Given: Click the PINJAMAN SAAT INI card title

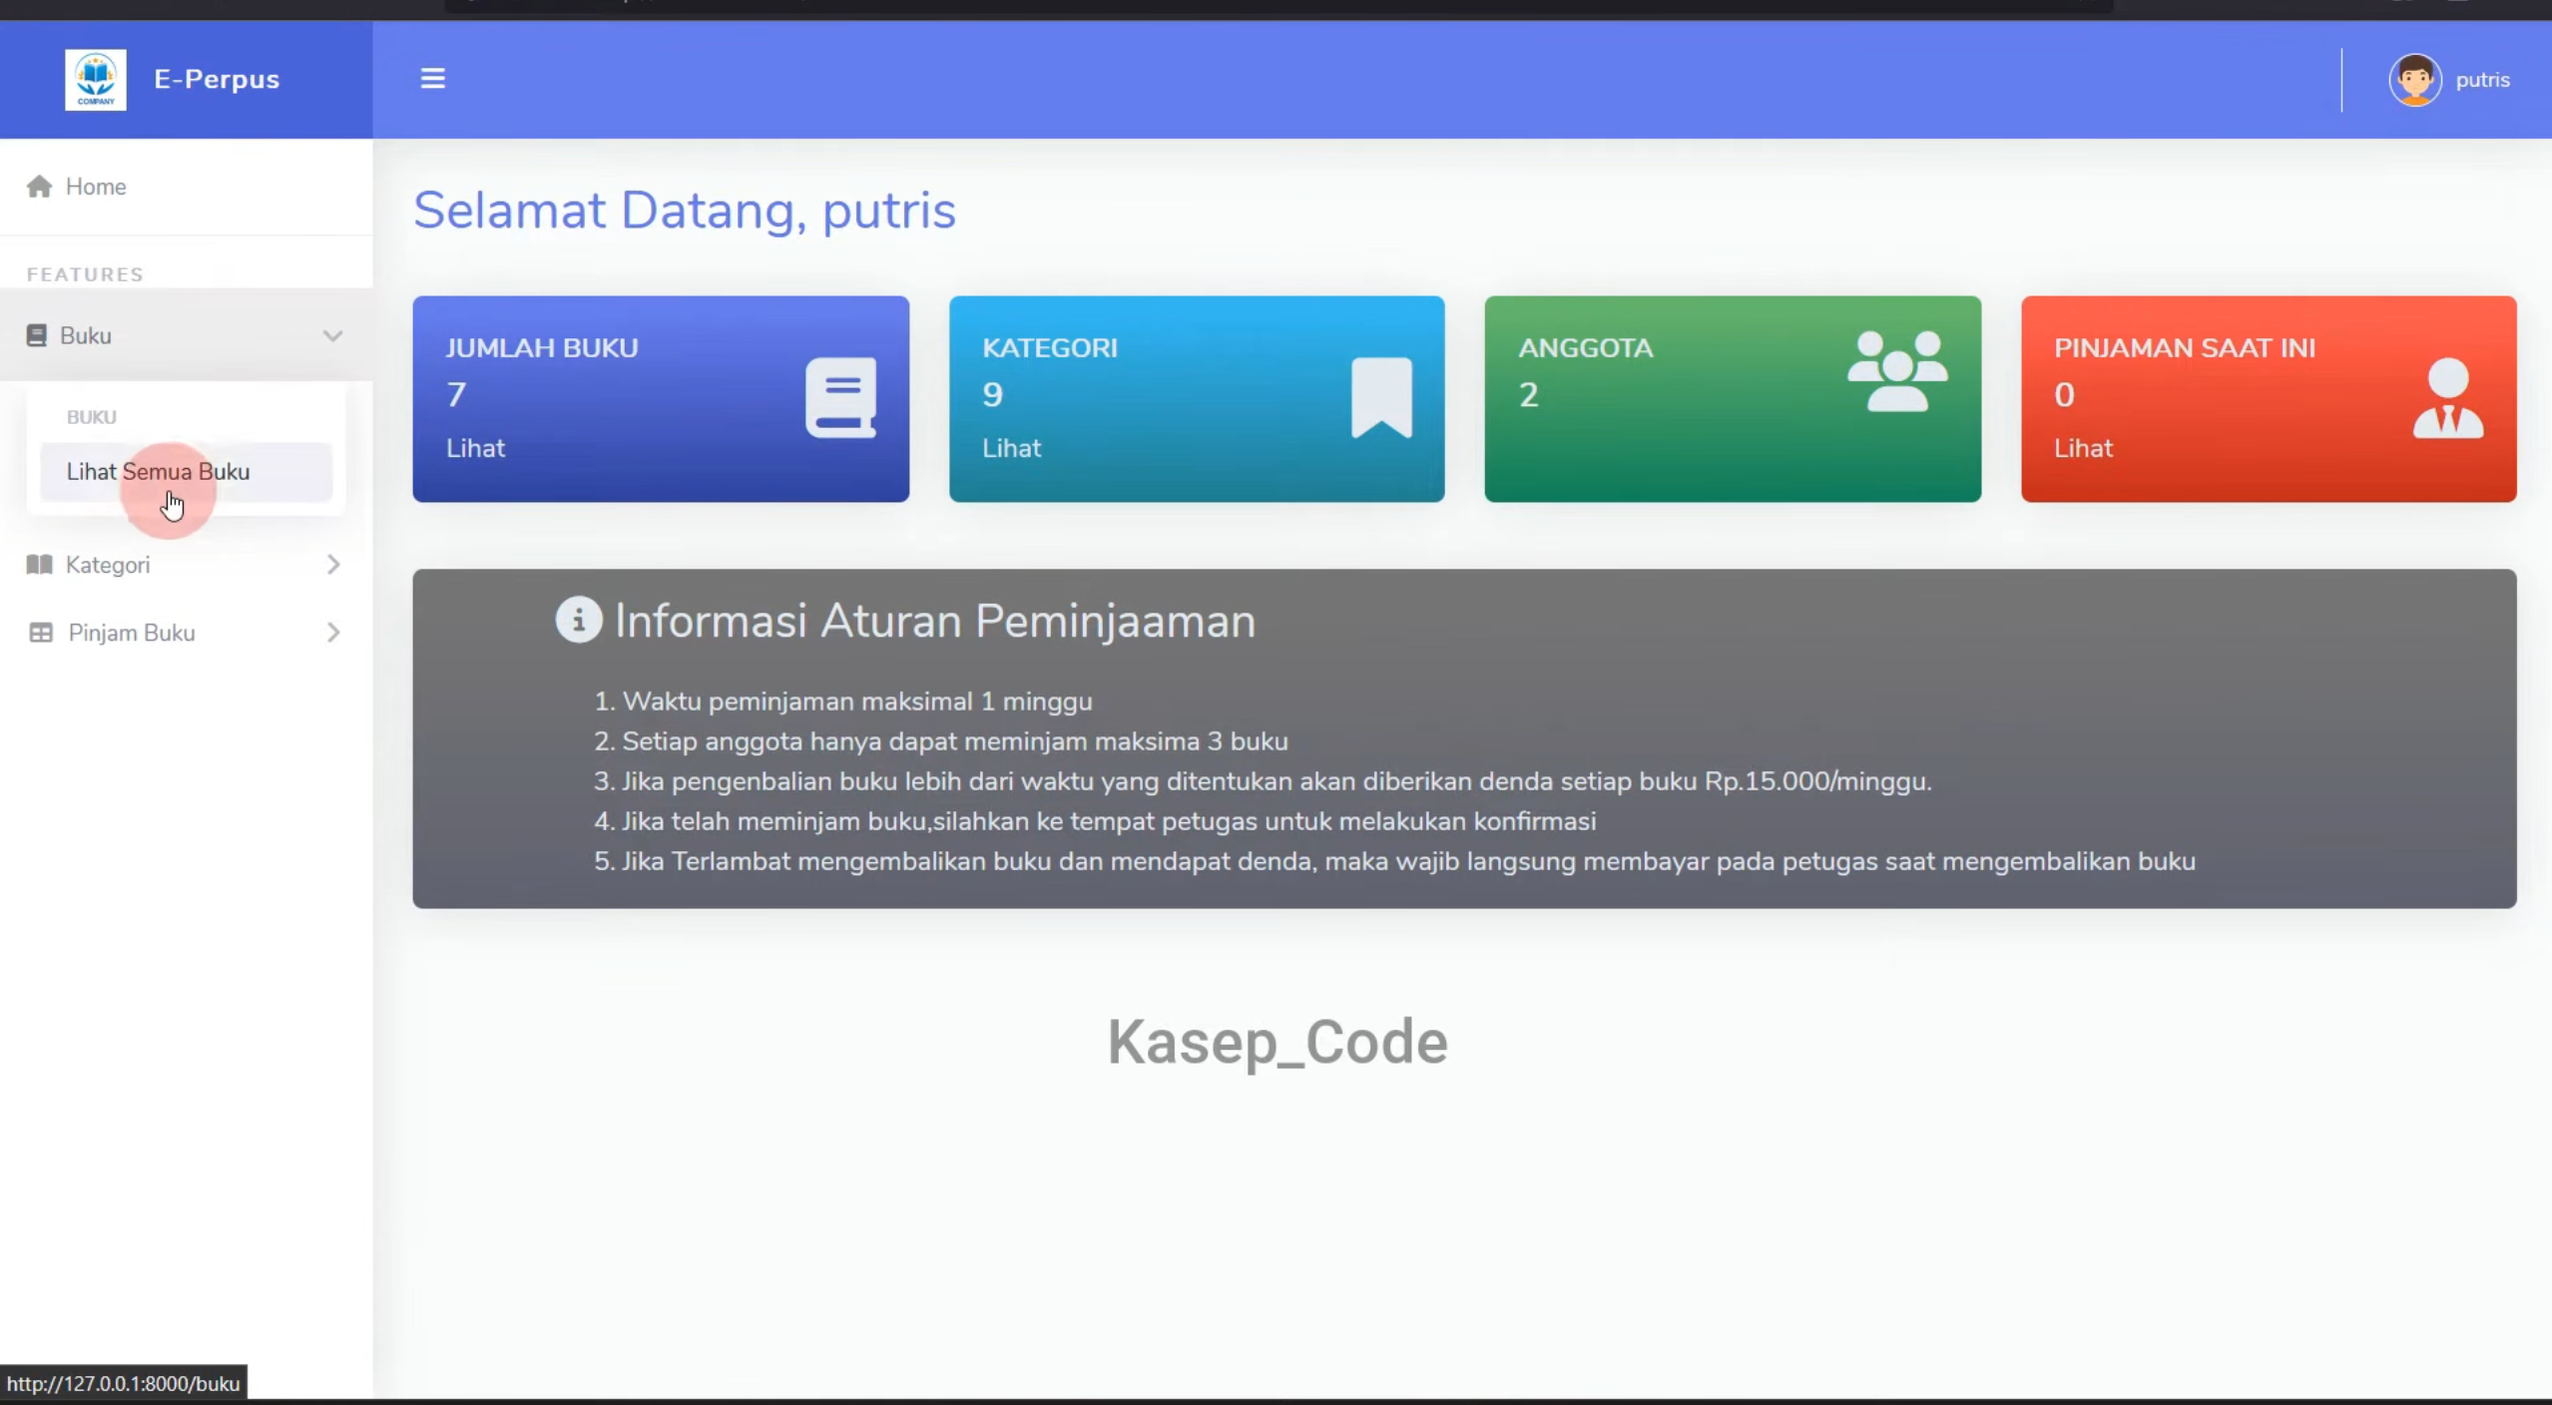Looking at the screenshot, I should [2184, 348].
